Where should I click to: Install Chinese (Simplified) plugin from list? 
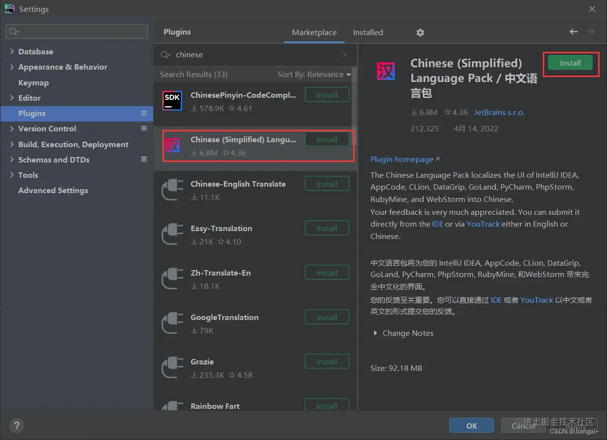(327, 139)
